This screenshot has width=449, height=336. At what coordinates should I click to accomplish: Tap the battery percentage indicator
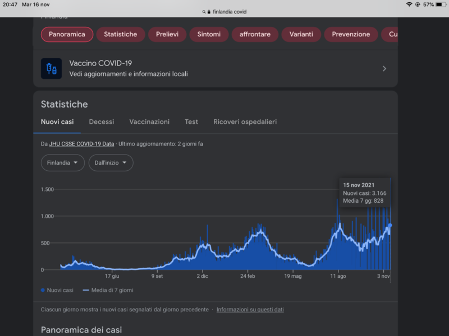(428, 4)
